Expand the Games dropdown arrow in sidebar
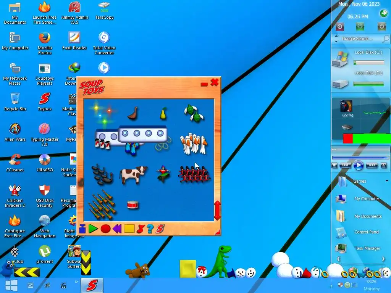The height and width of the screenshot is (293, 391). 387,181
